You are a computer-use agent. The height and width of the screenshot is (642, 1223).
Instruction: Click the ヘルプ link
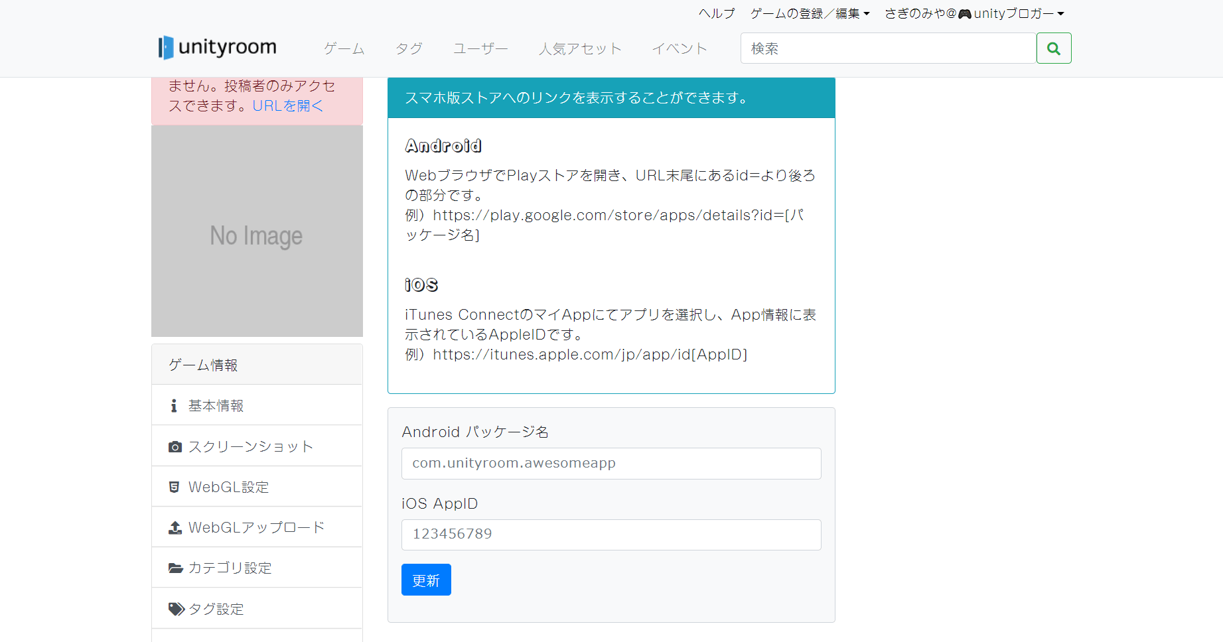click(715, 13)
